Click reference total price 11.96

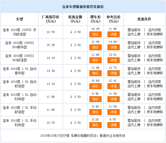pos(113,29)
